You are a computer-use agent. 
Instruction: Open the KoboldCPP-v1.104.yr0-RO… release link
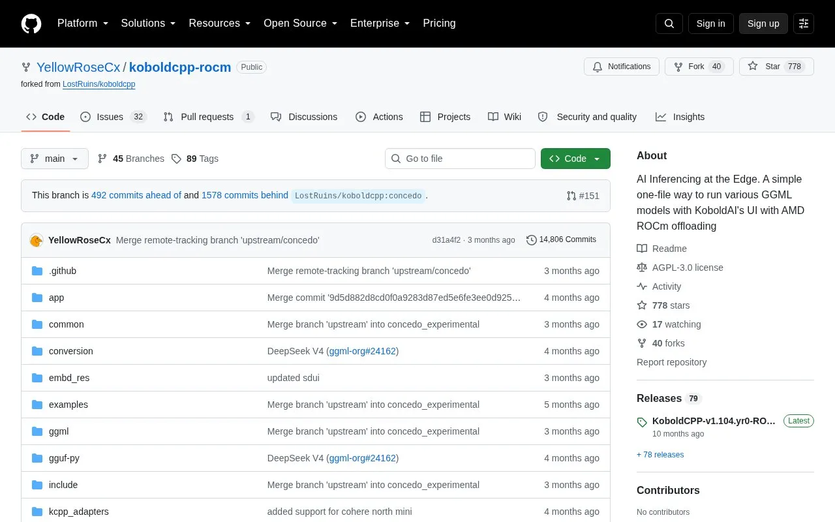click(x=714, y=421)
